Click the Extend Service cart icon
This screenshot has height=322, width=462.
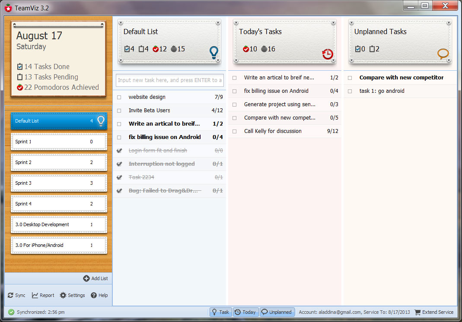pyautogui.click(x=417, y=312)
